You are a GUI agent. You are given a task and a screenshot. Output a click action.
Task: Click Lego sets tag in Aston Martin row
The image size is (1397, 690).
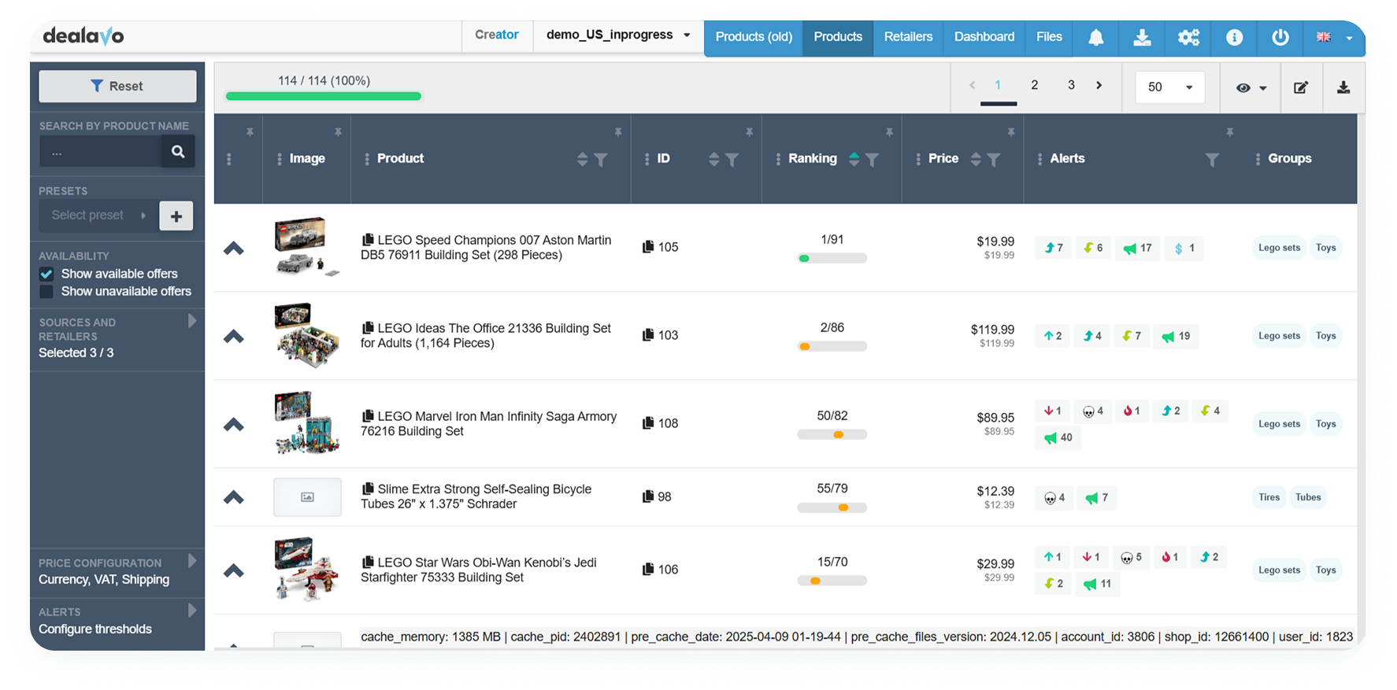point(1279,248)
